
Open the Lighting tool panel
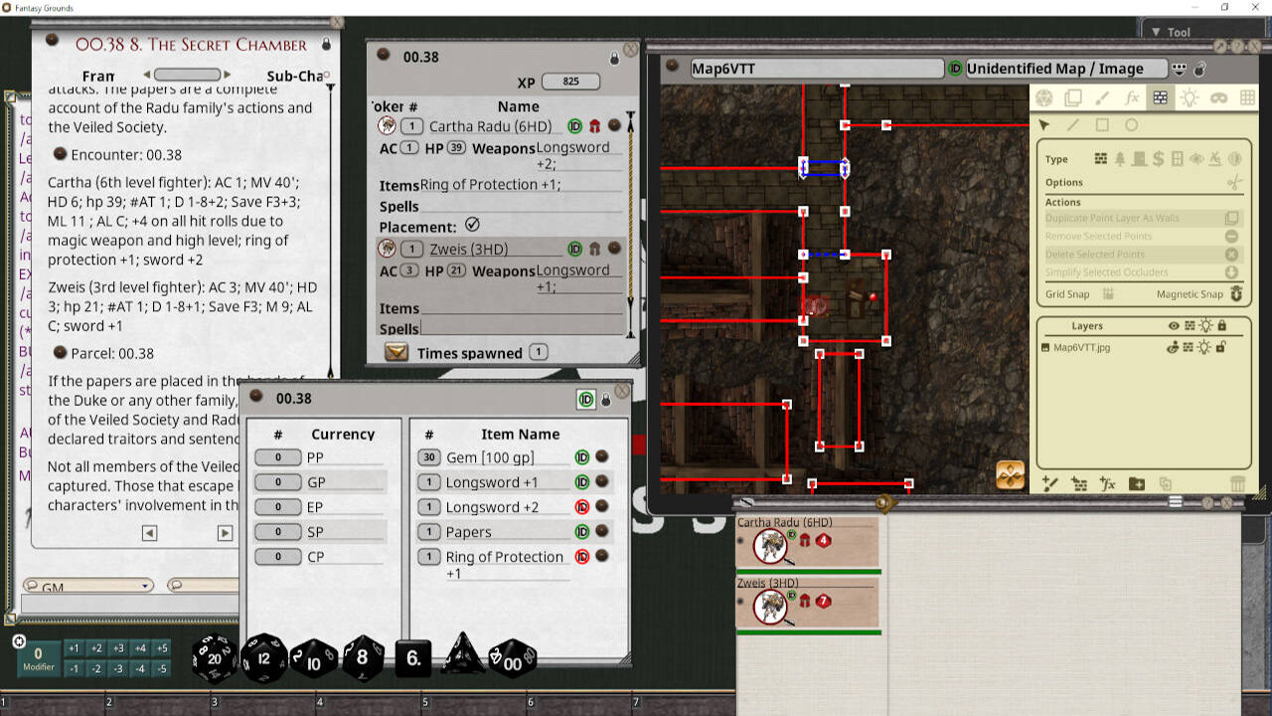click(x=1191, y=96)
